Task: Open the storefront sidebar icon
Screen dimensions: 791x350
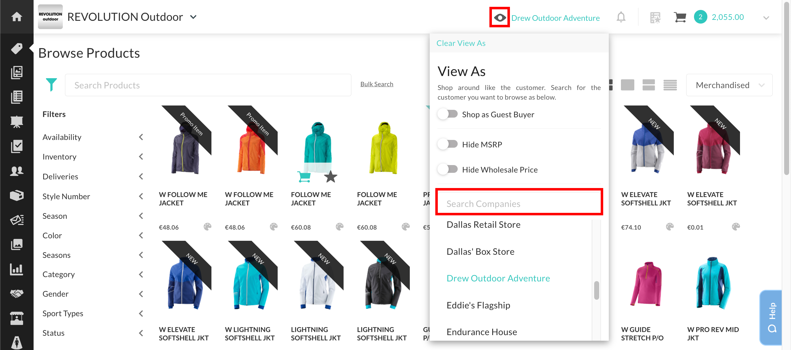Action: 16,318
